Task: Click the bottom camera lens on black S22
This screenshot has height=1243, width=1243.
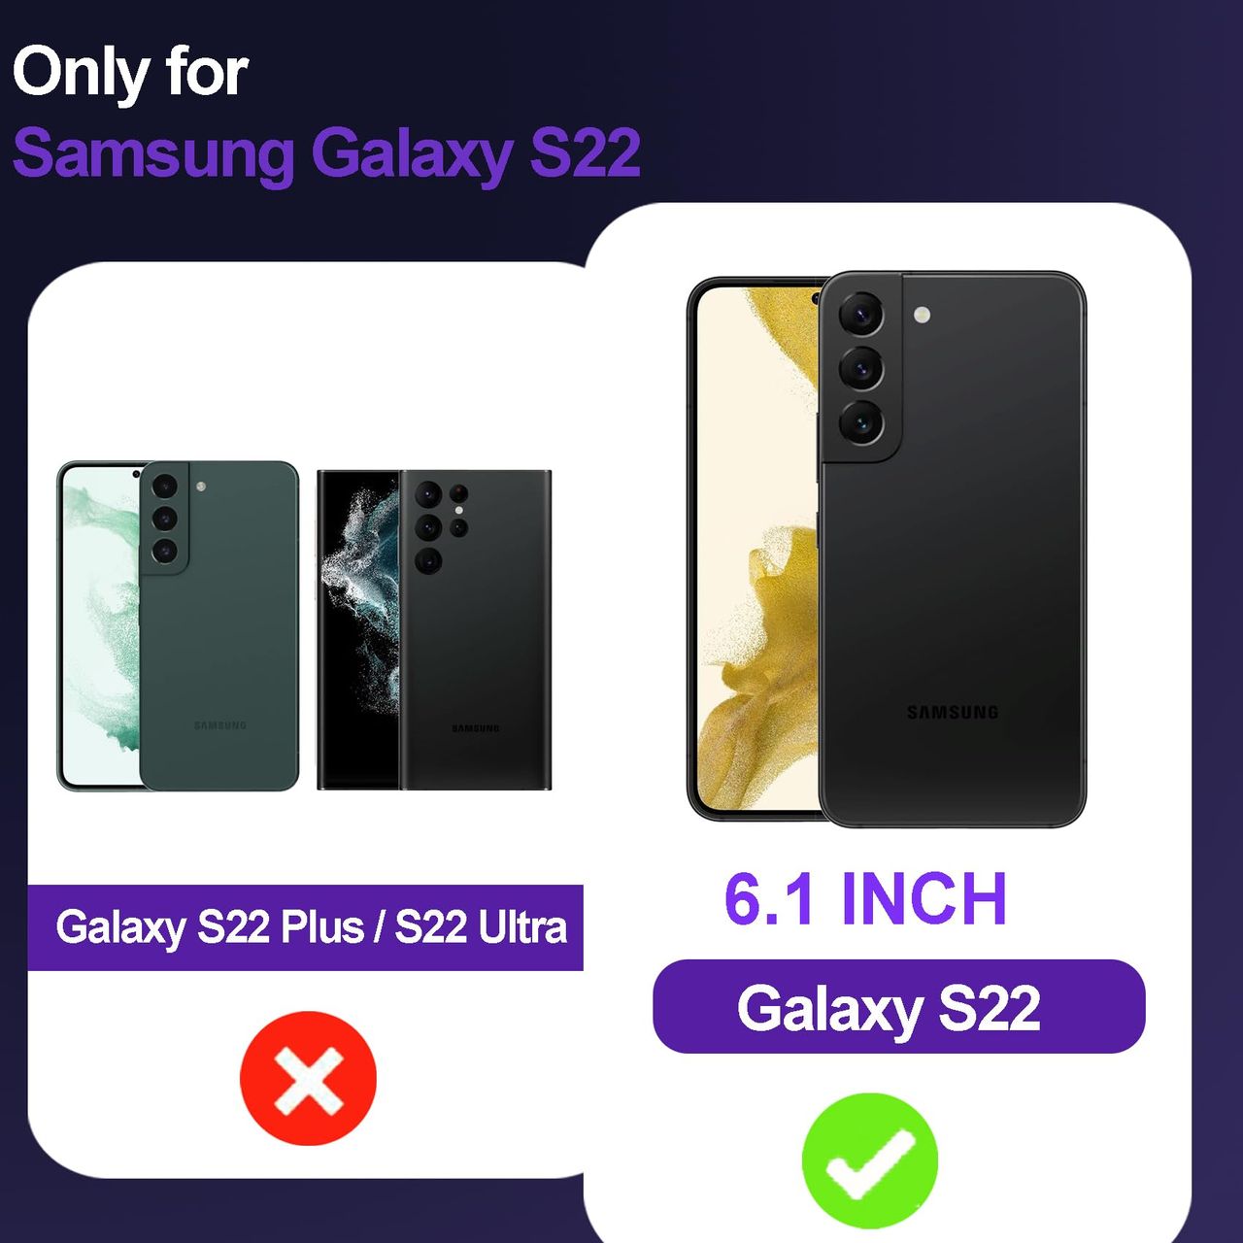Action: 860,423
